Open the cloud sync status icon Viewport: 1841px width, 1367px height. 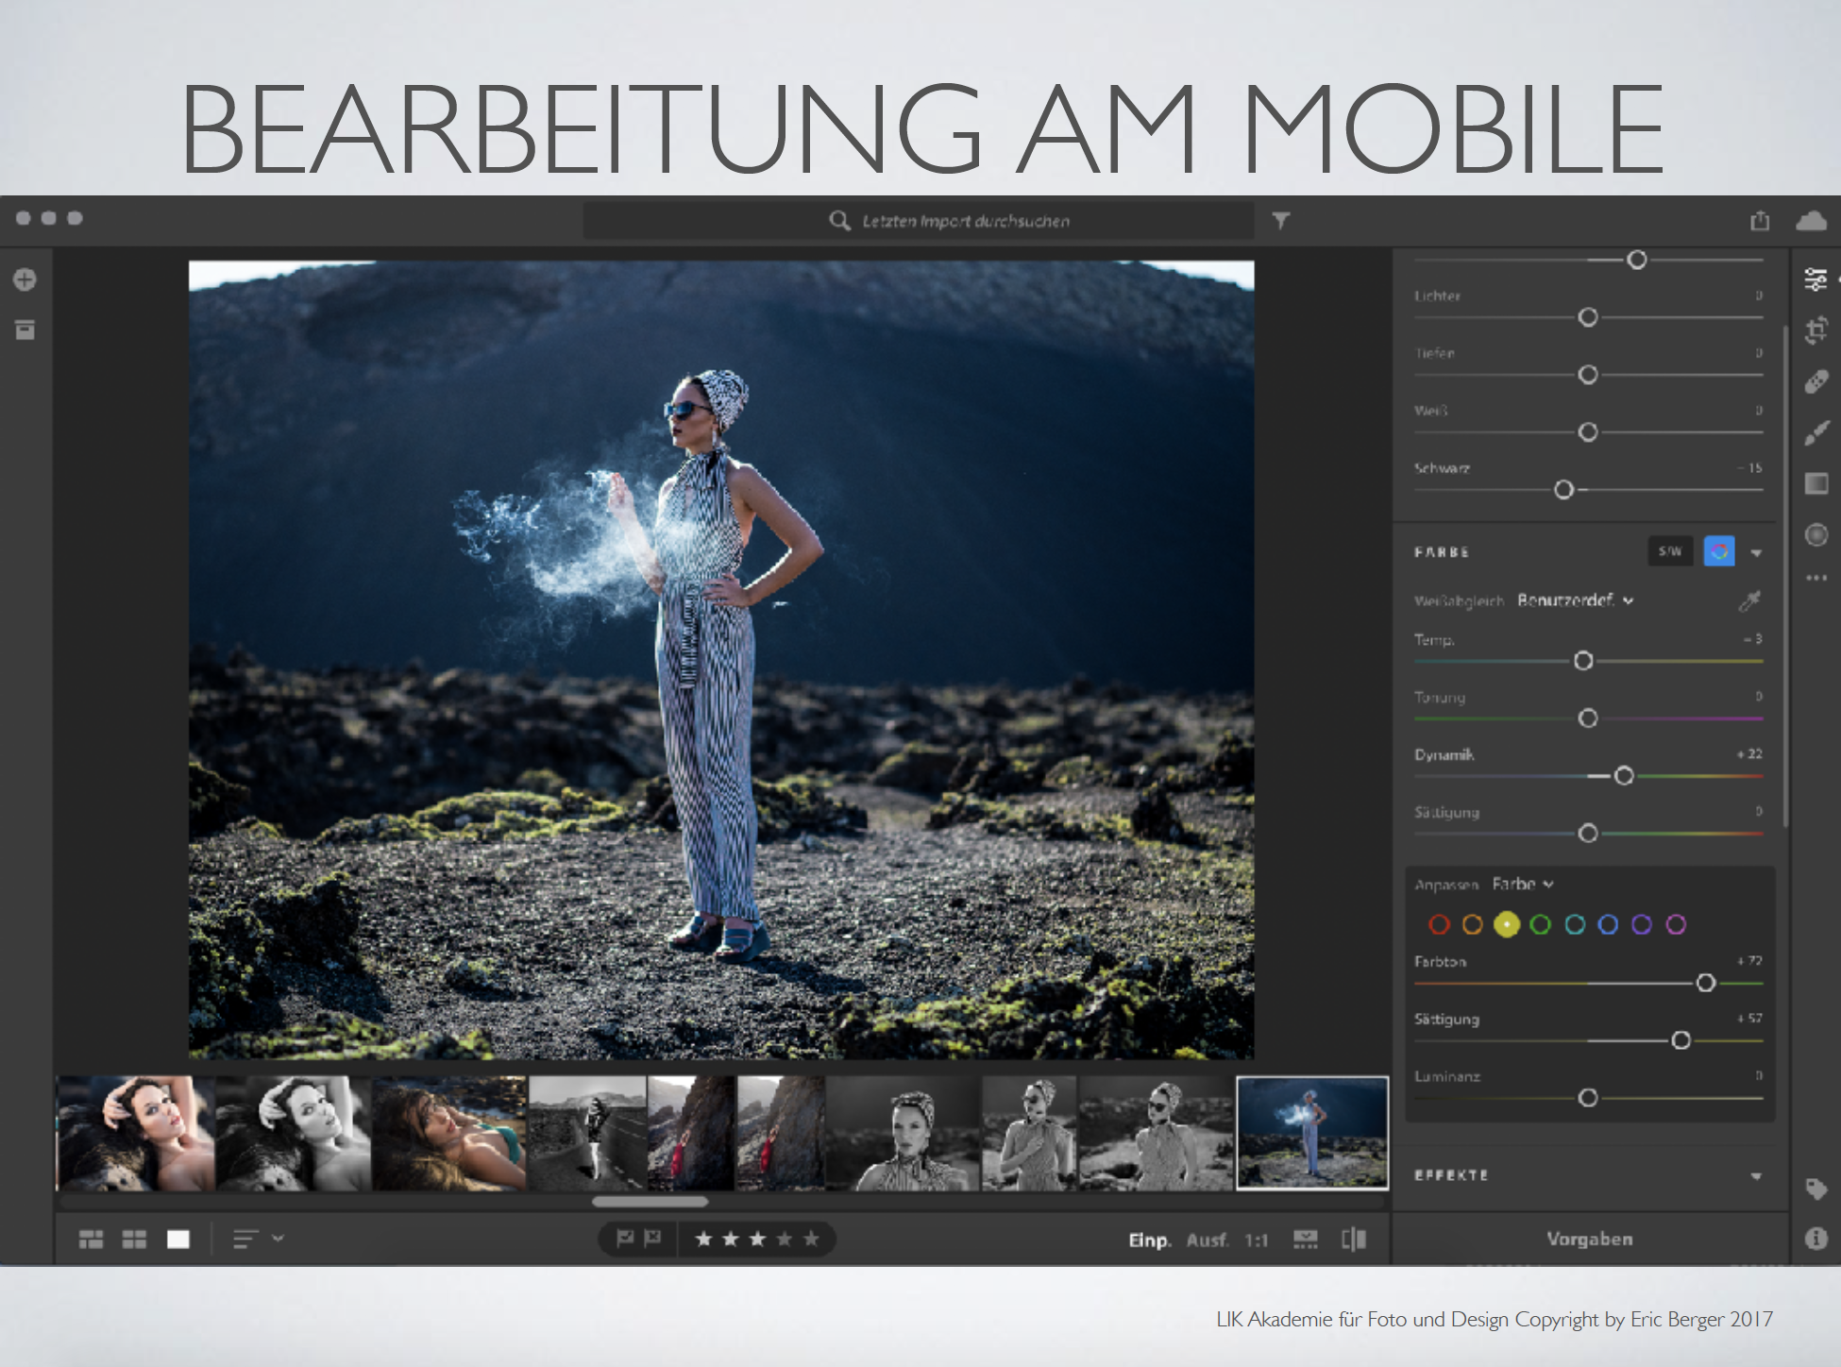coord(1811,221)
